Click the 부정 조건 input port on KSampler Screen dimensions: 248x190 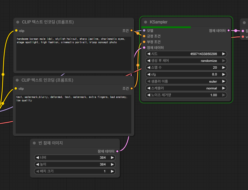pyautogui.click(x=144, y=42)
